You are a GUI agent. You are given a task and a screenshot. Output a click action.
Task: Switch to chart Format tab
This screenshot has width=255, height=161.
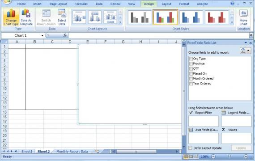coord(184,4)
